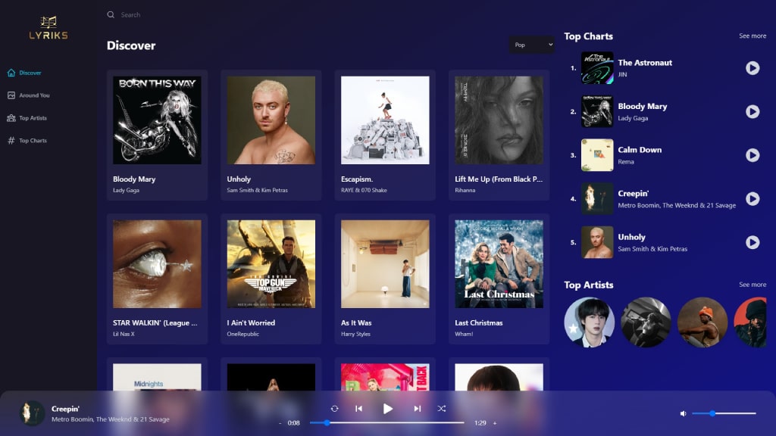Click the Lyriks logo
The image size is (776, 436).
coord(48,28)
